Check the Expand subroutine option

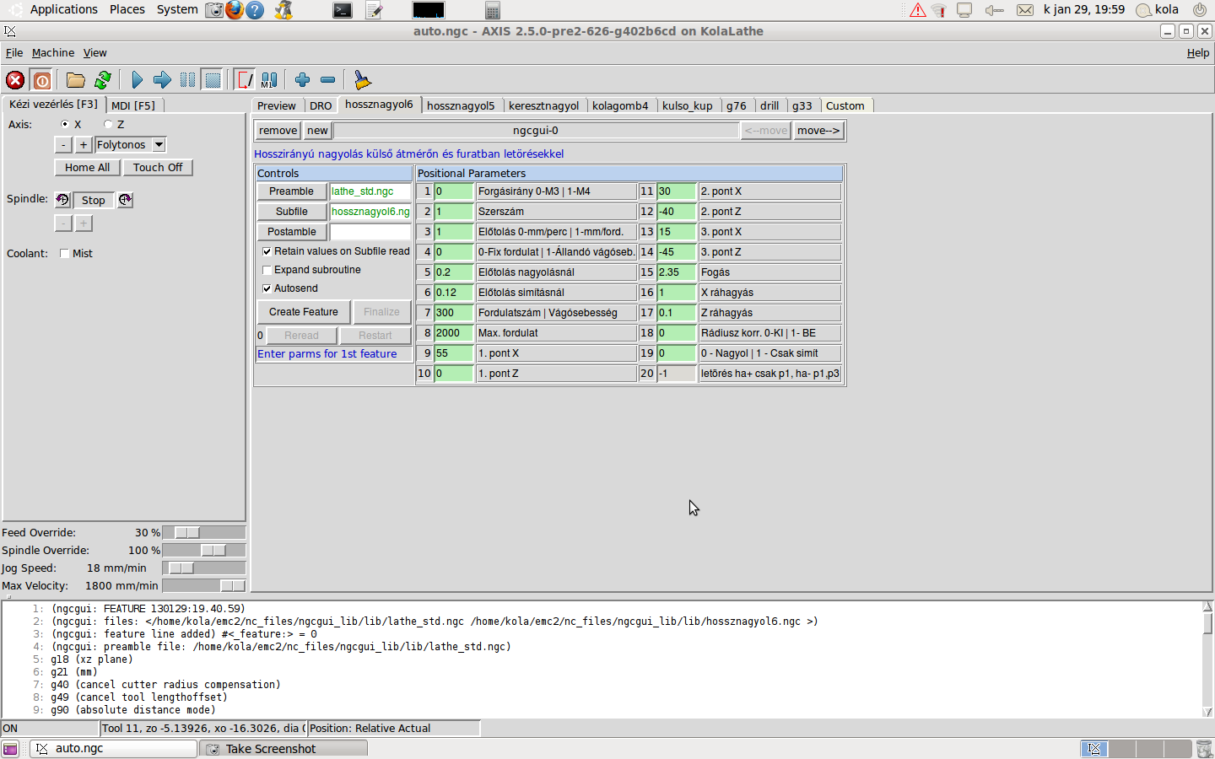267,270
